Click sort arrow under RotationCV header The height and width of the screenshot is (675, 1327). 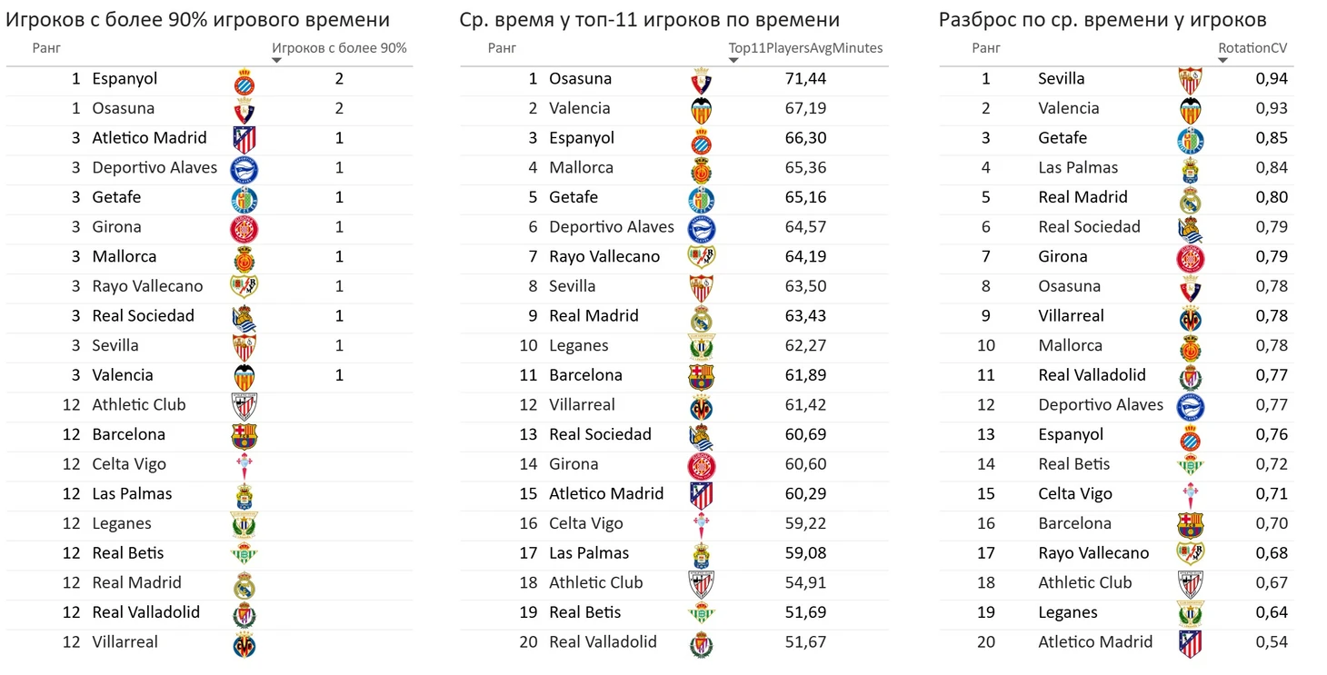[x=1223, y=61]
